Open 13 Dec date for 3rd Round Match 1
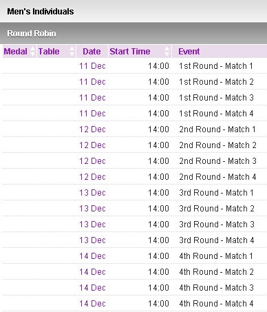 [x=92, y=193]
